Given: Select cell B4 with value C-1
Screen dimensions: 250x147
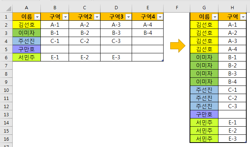Looking at the screenshot, I should 55,41.
